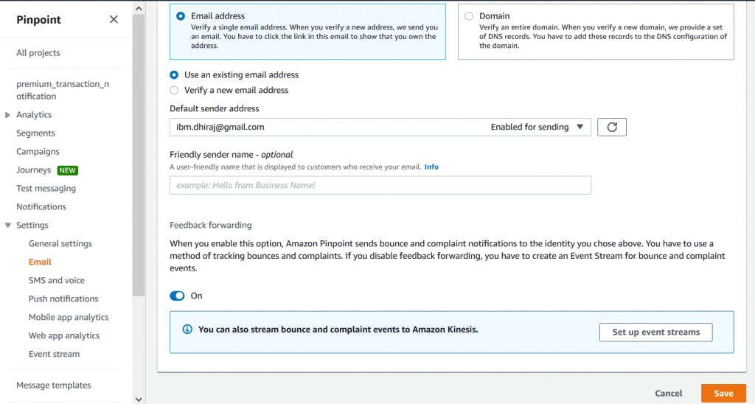Turn off the feedback forwarding toggle
Viewport: 755px width, 404px height.
(x=177, y=296)
